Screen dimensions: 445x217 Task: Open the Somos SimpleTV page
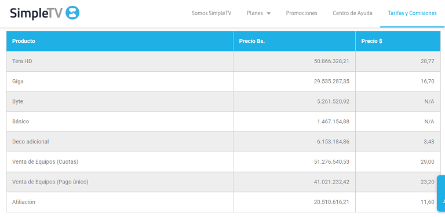211,13
